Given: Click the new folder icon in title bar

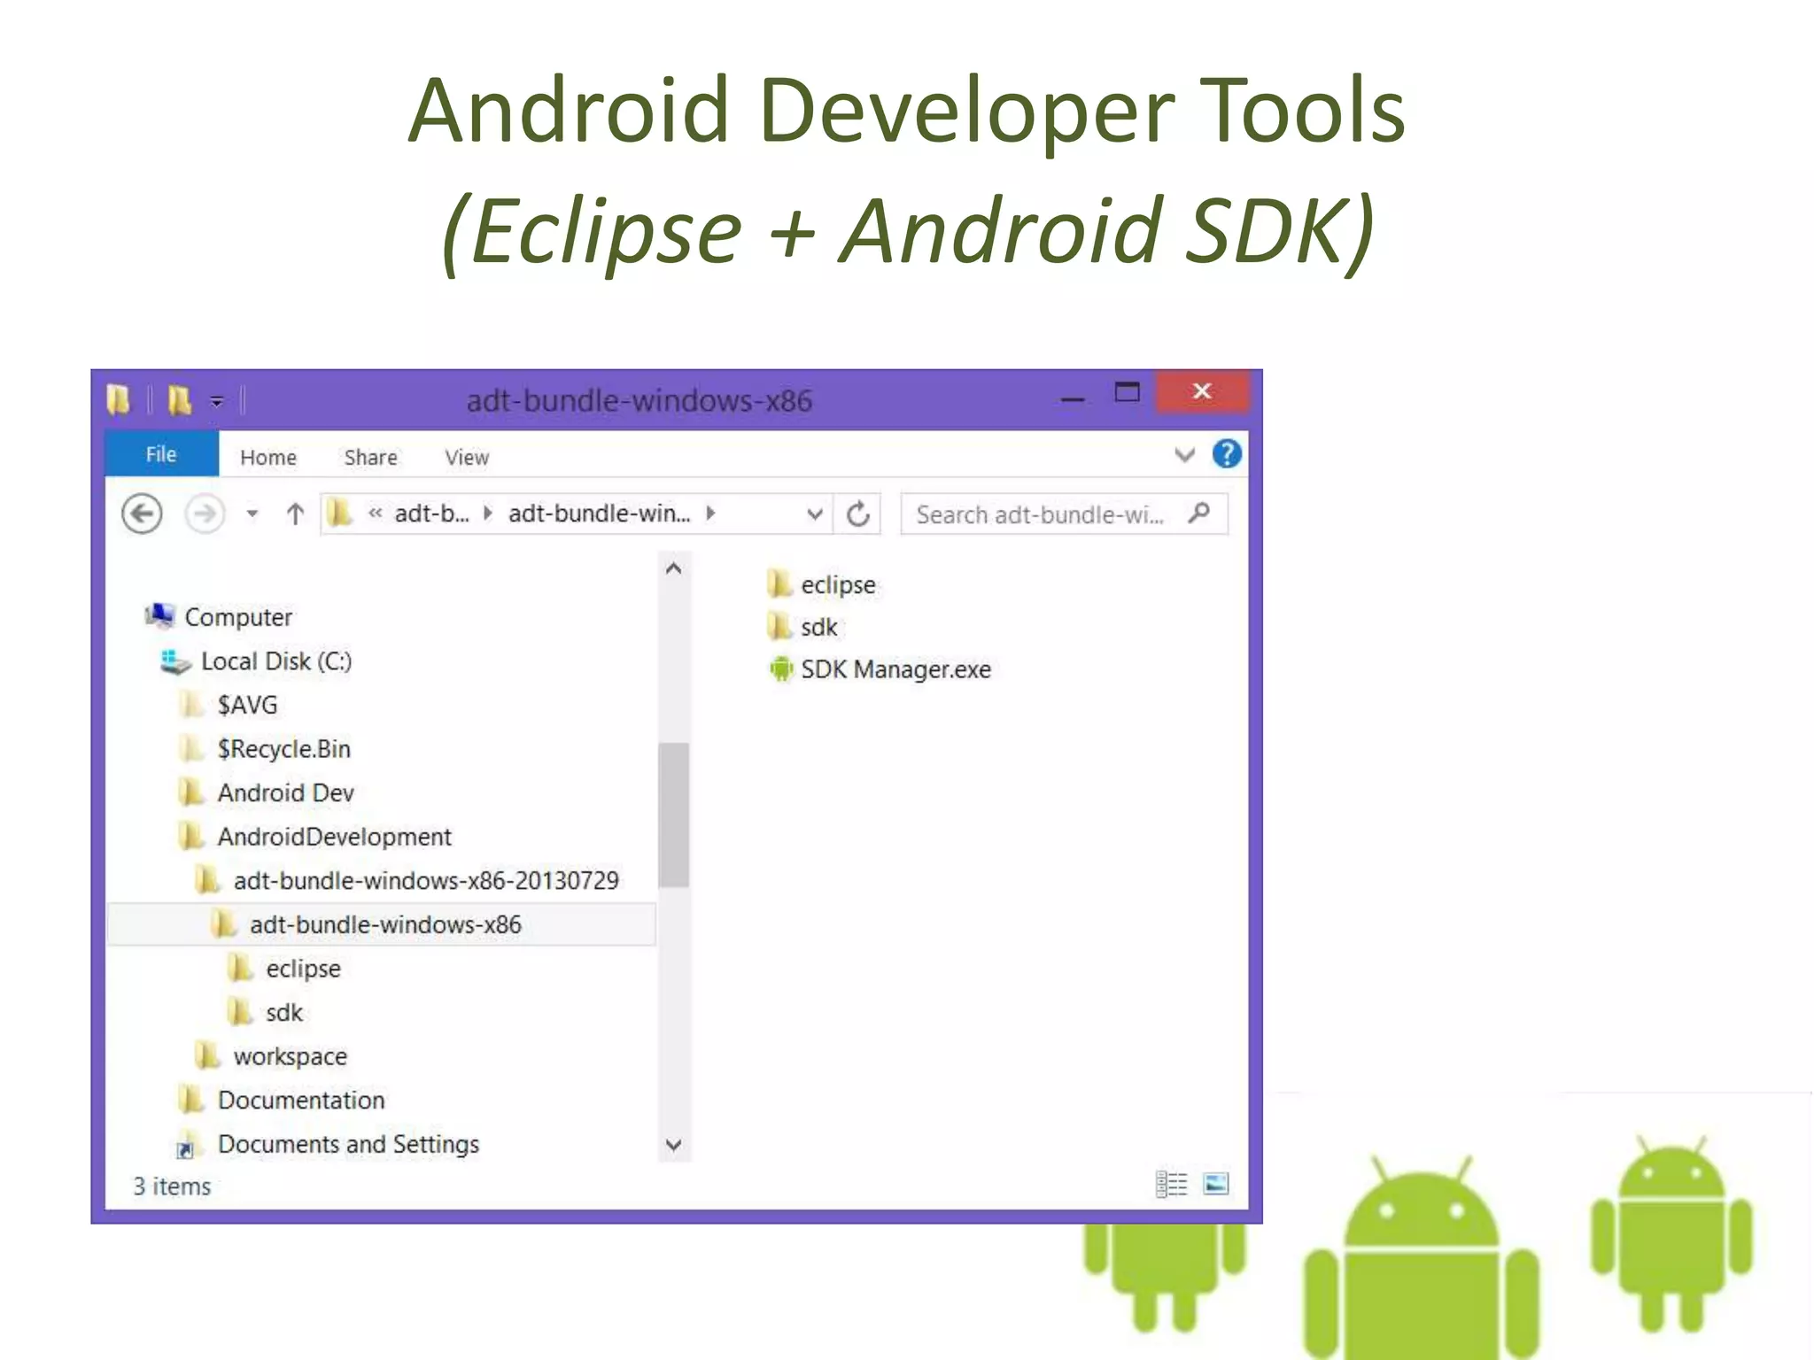Looking at the screenshot, I should pyautogui.click(x=178, y=400).
